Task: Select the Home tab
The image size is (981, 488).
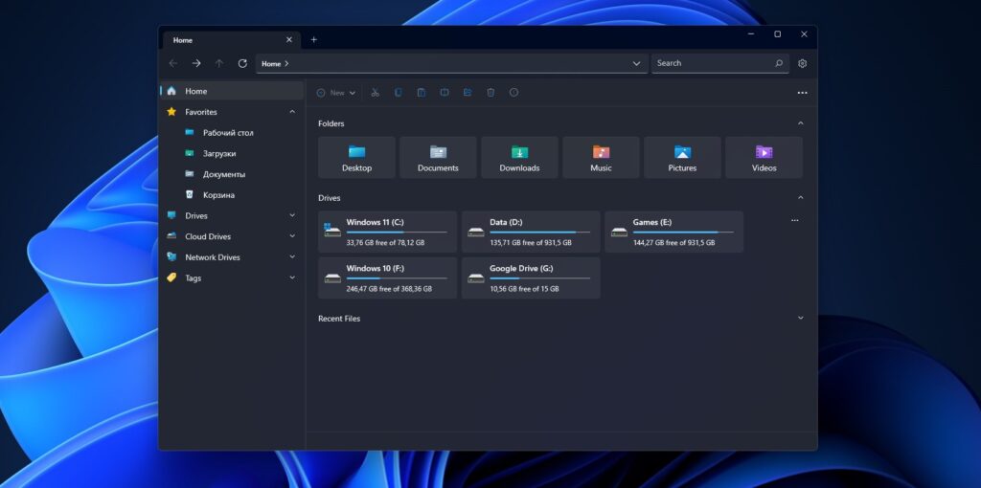Action: pyautogui.click(x=232, y=40)
